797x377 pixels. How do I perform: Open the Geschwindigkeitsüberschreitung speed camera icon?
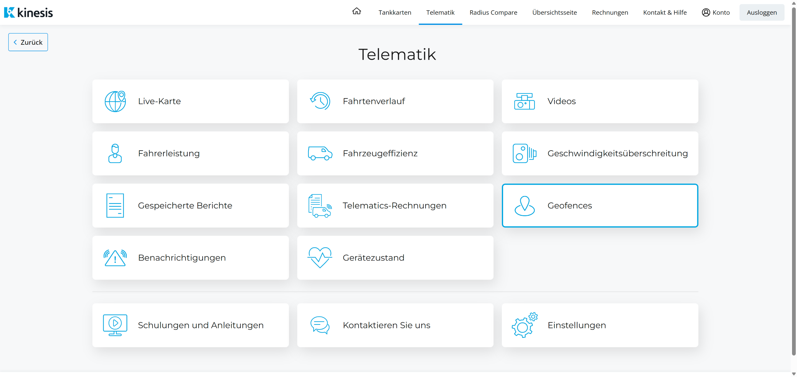click(x=524, y=153)
